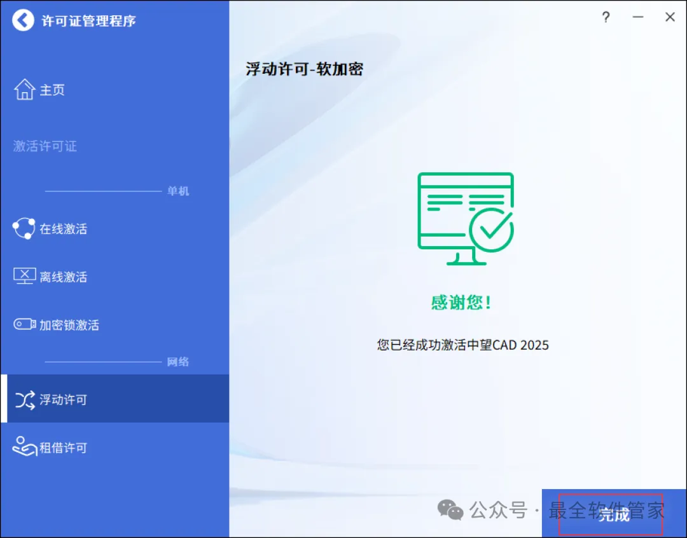Click the 加密锁激活 dongle icon
Image resolution: width=687 pixels, height=538 pixels.
pyautogui.click(x=25, y=324)
